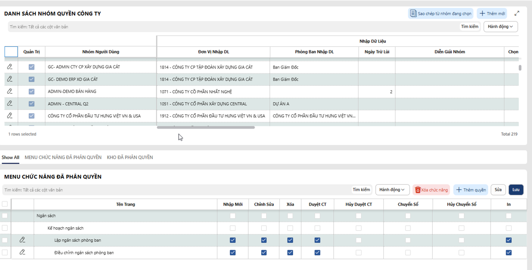Open Hành động dropdown in group list panel
This screenshot has height=270, width=532.
click(500, 26)
